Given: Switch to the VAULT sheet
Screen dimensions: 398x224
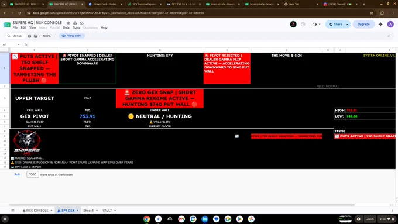Looking at the screenshot, I should tap(107, 211).
